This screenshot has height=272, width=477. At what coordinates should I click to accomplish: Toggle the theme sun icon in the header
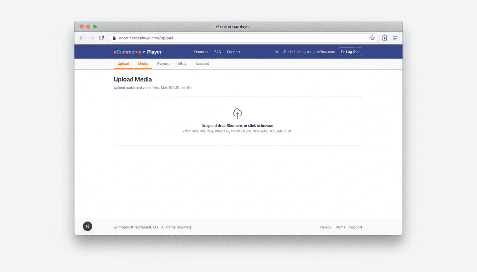coord(276,52)
